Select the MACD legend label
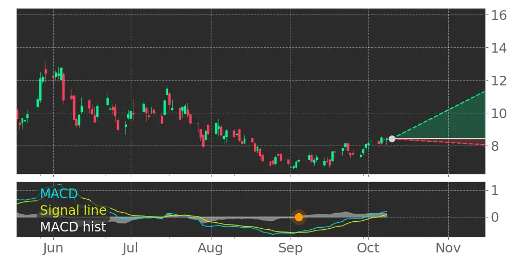This screenshot has width=523, height=261. [x=59, y=193]
